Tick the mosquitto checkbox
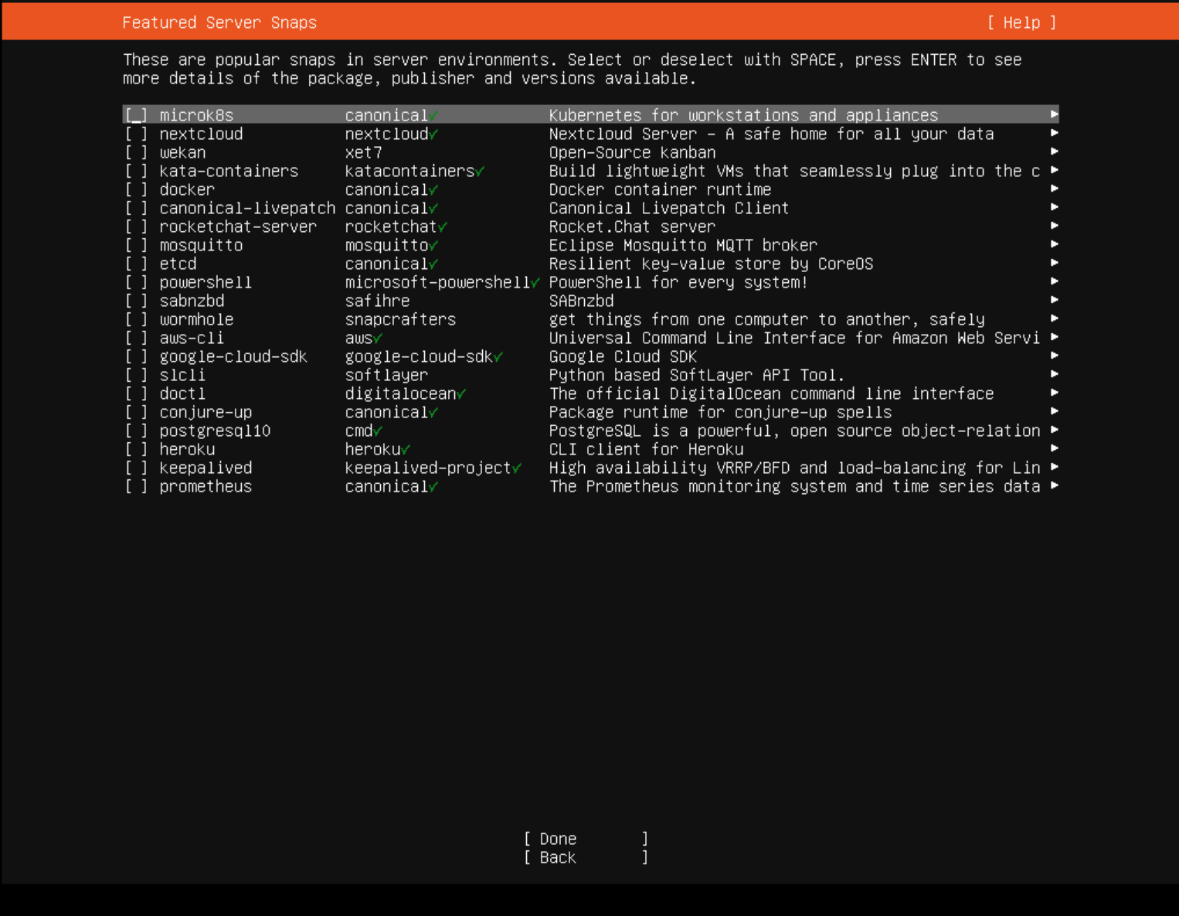The width and height of the screenshot is (1179, 916). tap(137, 245)
